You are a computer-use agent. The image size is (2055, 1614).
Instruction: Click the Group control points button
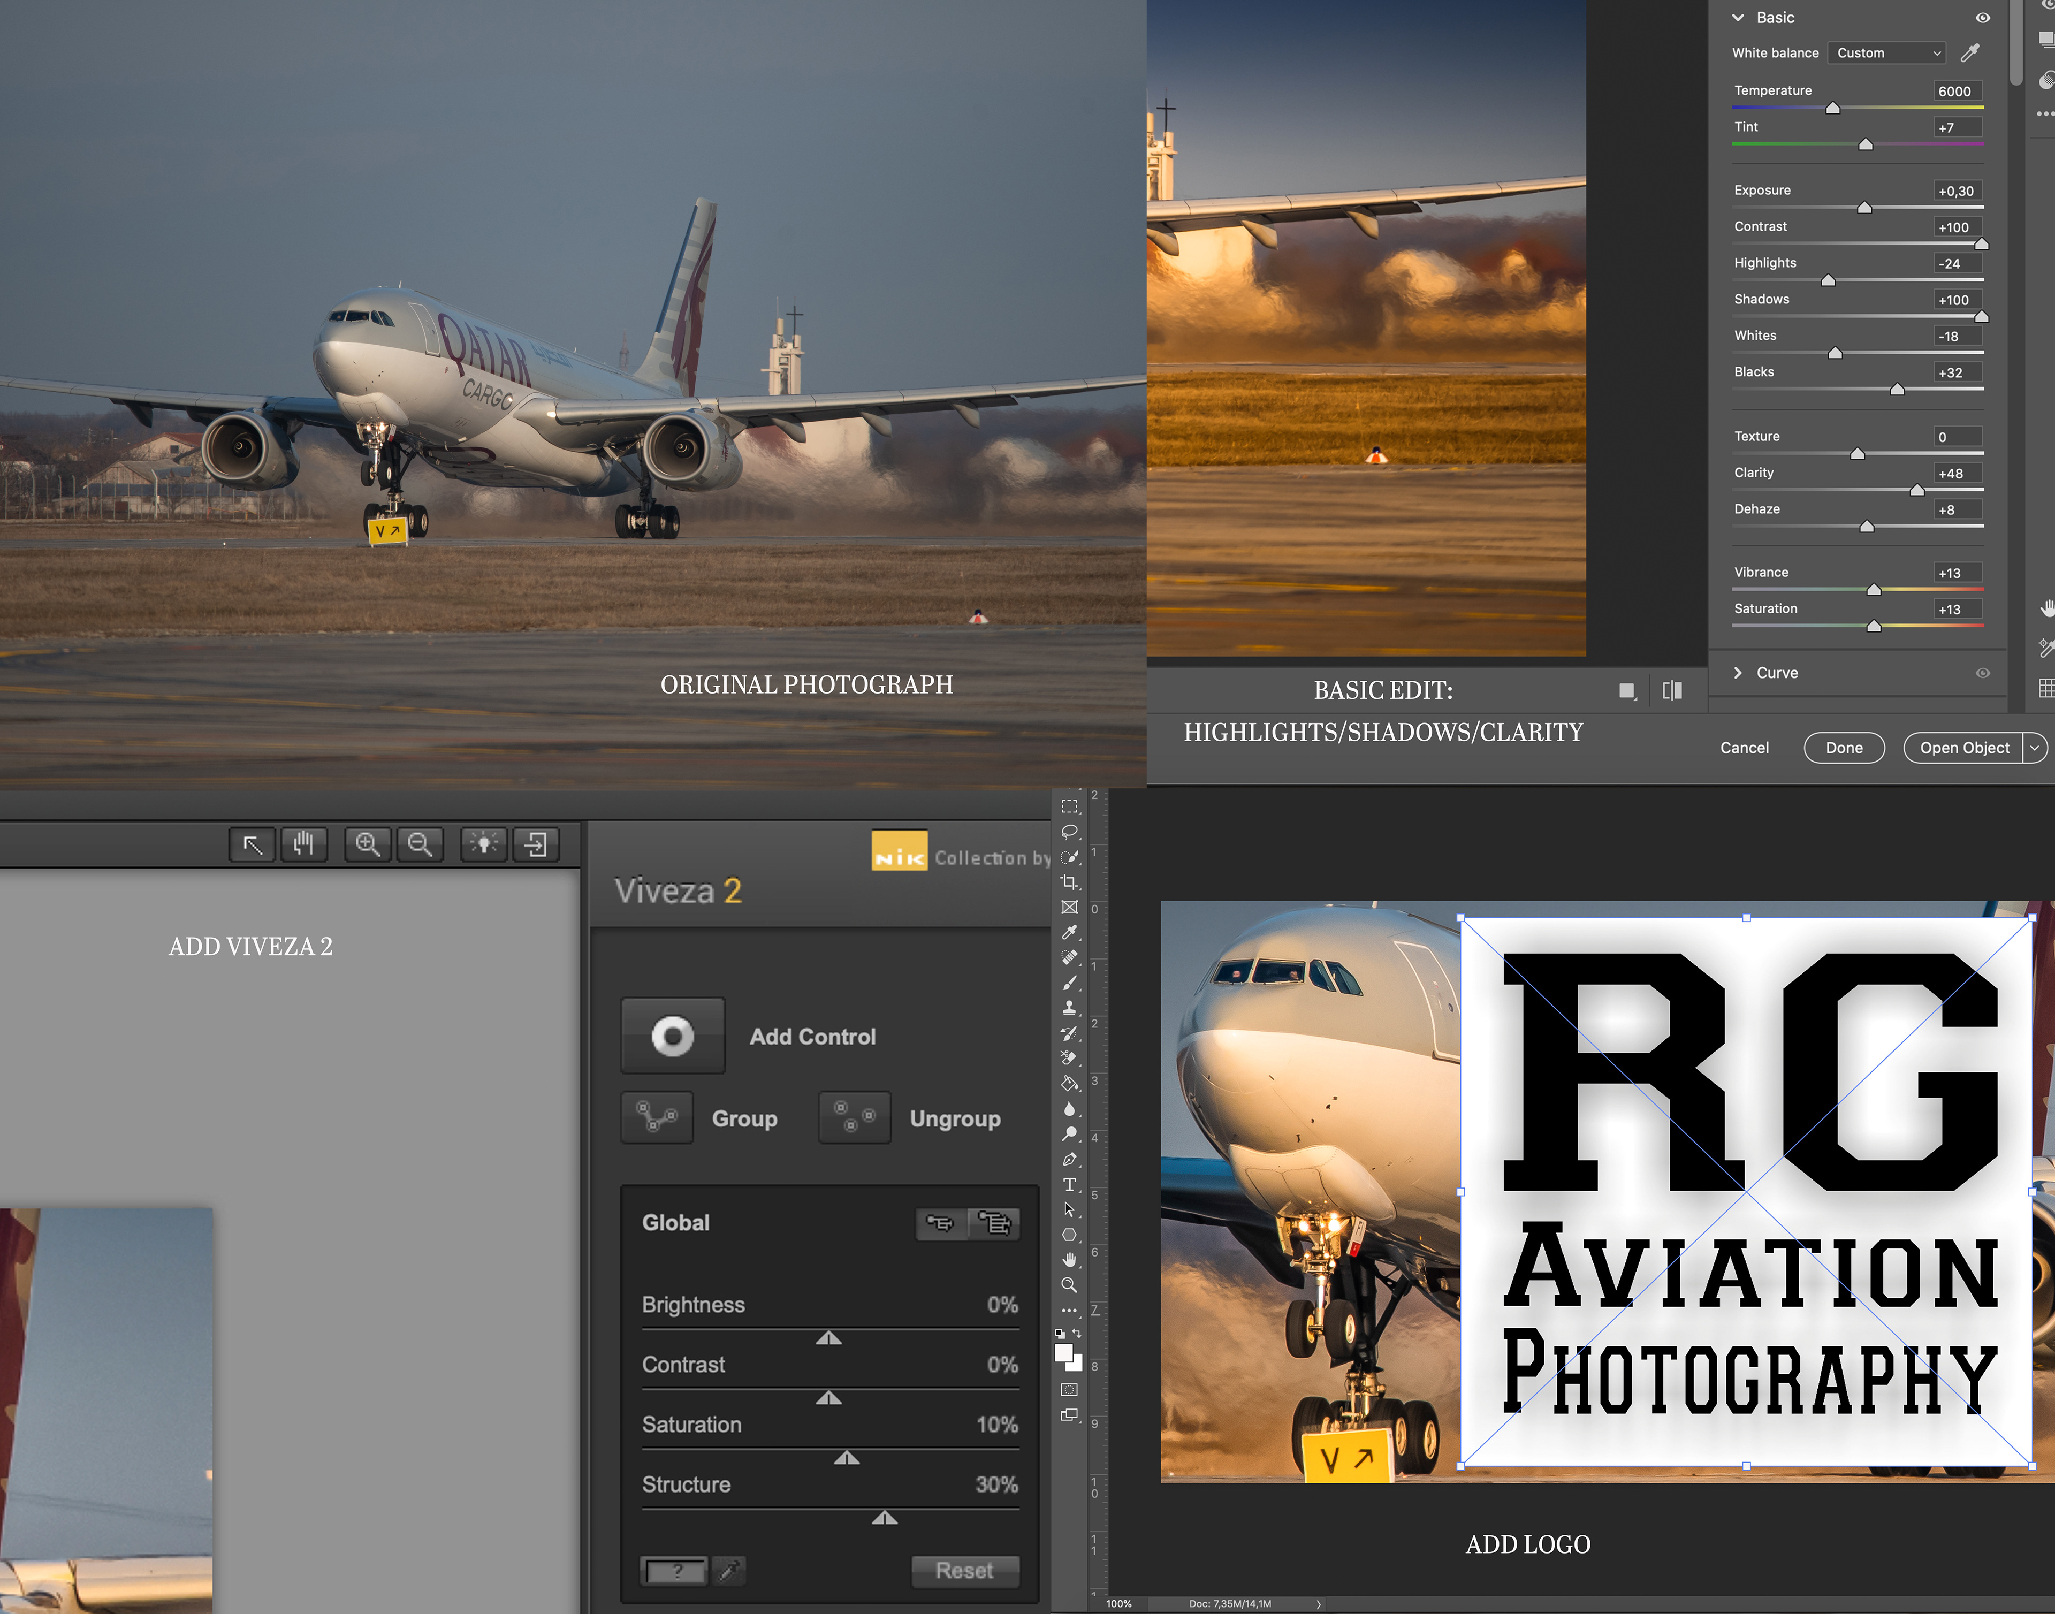pos(657,1118)
